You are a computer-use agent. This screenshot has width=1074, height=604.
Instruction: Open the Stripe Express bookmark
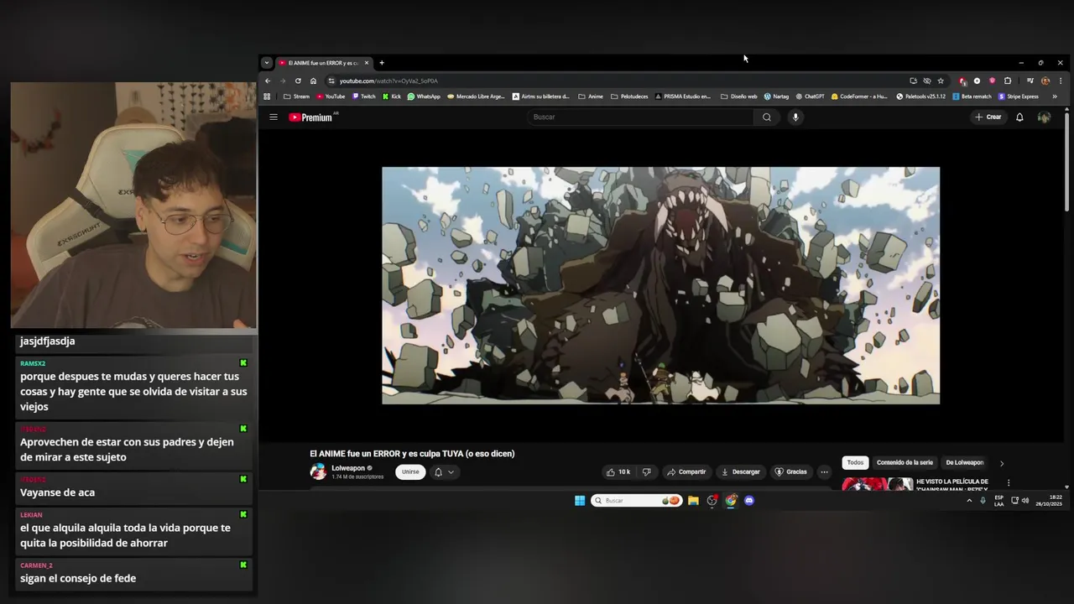pyautogui.click(x=1018, y=96)
